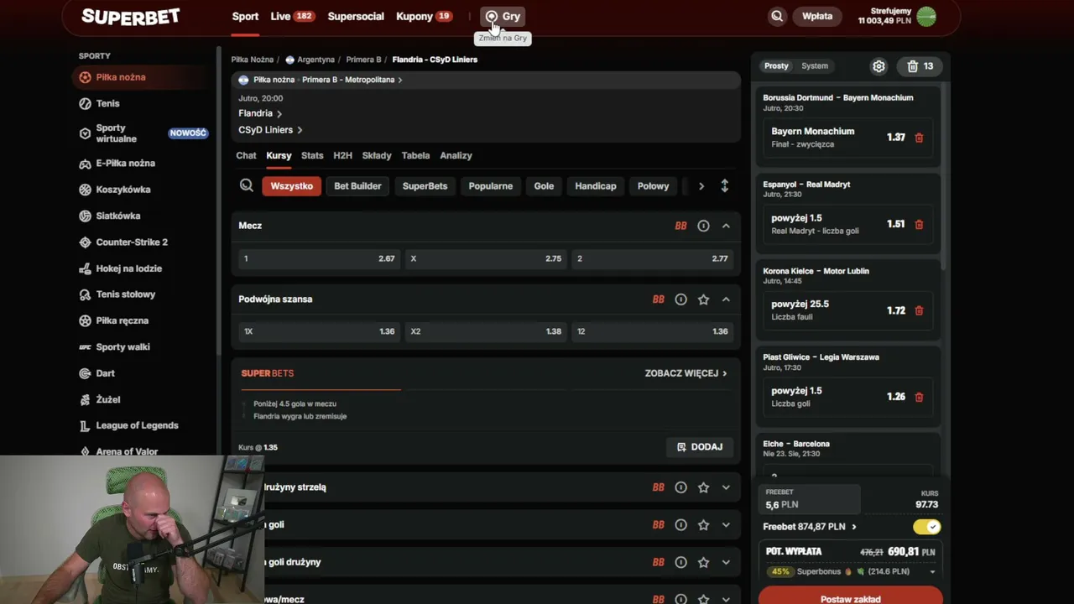
Task: Open the Supersocial section
Action: pos(356,16)
